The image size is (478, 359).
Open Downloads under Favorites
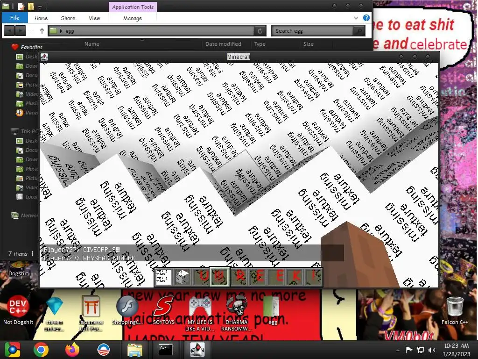(27, 66)
